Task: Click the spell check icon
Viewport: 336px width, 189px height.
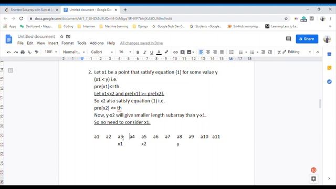Action: tap(29, 52)
